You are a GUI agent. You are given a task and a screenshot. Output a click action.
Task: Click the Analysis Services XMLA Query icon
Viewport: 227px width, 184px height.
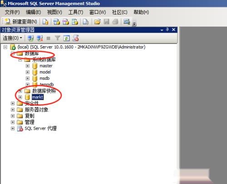coord(75,22)
